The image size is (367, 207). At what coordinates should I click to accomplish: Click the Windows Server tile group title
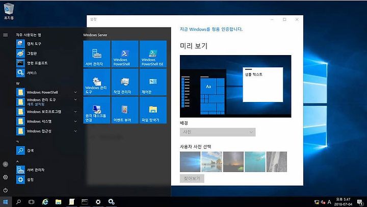point(95,35)
